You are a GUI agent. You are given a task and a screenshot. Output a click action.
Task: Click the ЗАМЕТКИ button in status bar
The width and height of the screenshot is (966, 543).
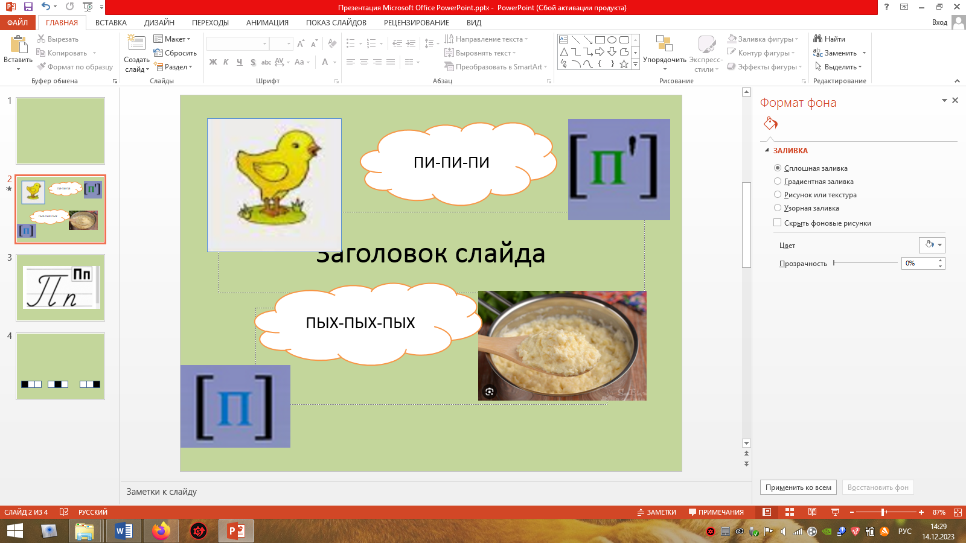pos(657,512)
